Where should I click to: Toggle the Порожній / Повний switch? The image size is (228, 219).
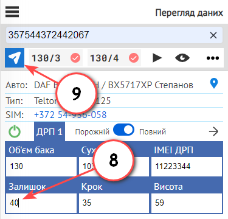(123, 130)
